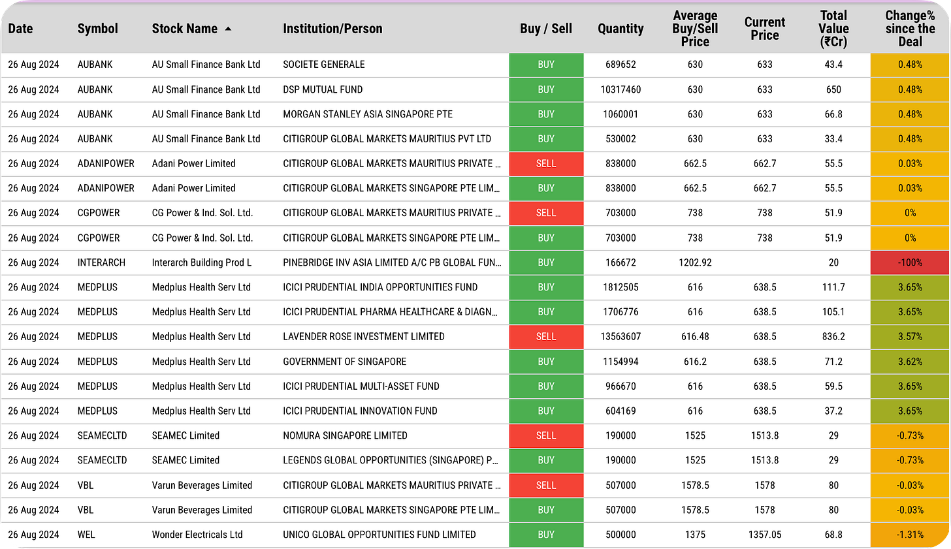Click MORGAN STANLEY ASIA SINGAPORE PTE
Image resolution: width=951 pixels, height=549 pixels.
tap(368, 114)
